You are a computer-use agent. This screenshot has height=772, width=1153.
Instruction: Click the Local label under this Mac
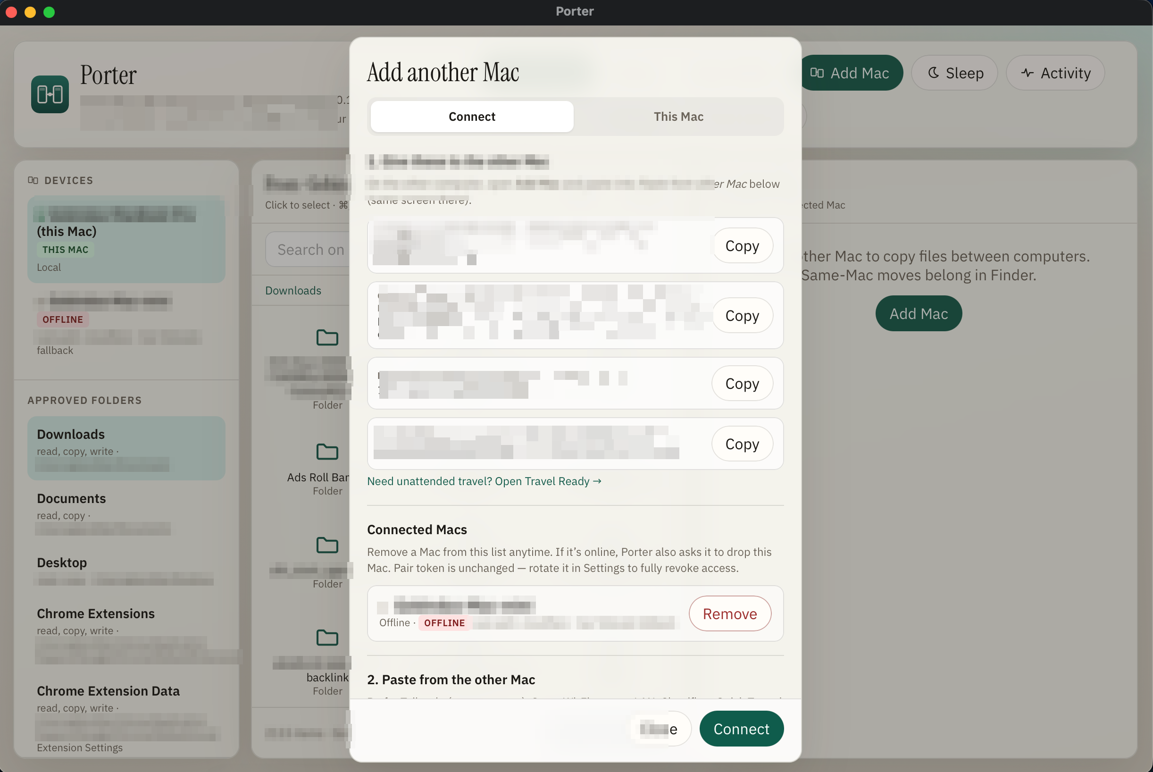click(49, 268)
